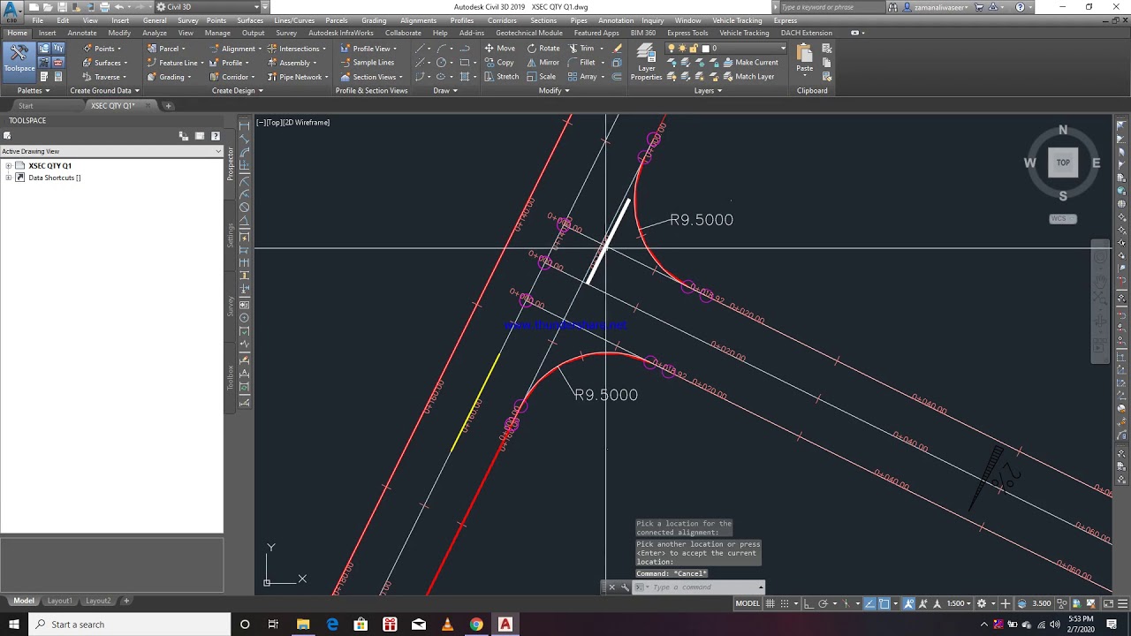Switch to the Start drawing tab
This screenshot has width=1131, height=636.
tap(26, 106)
